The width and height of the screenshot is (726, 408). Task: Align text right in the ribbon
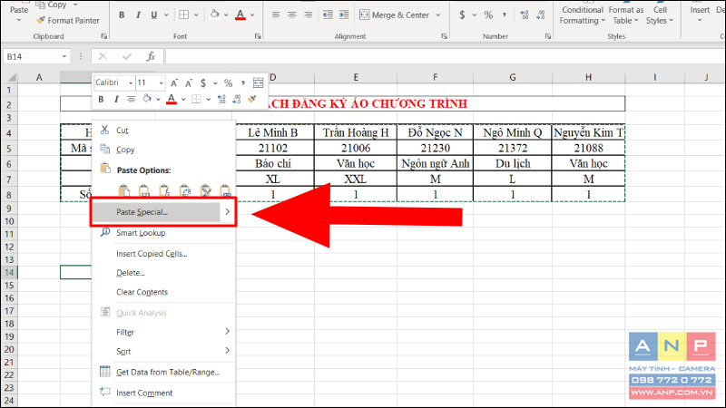click(308, 15)
